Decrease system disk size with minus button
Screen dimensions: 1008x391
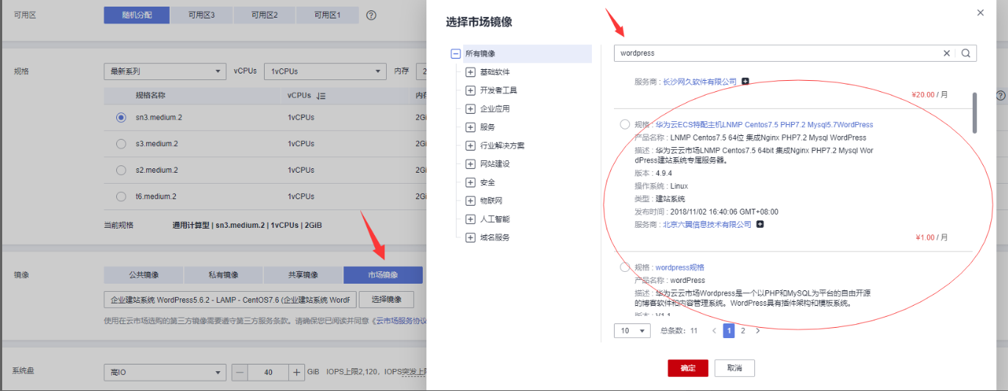(240, 373)
